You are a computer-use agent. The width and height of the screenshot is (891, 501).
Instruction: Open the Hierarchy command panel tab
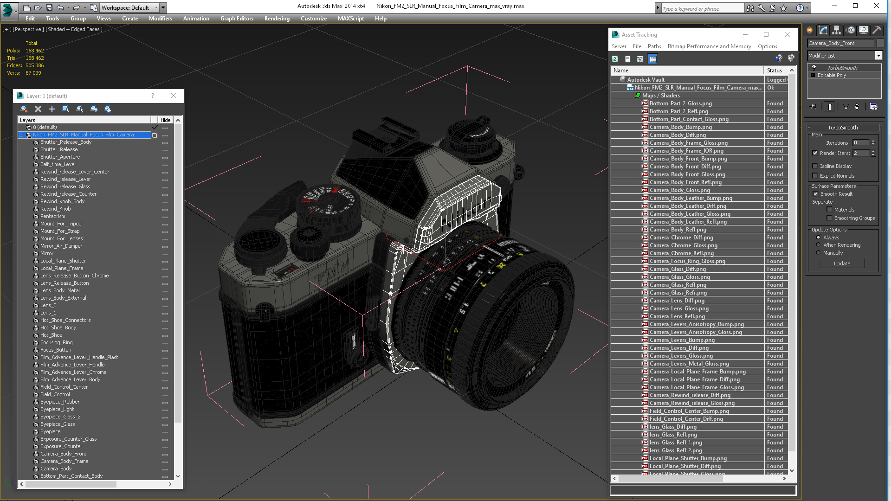[x=837, y=30]
